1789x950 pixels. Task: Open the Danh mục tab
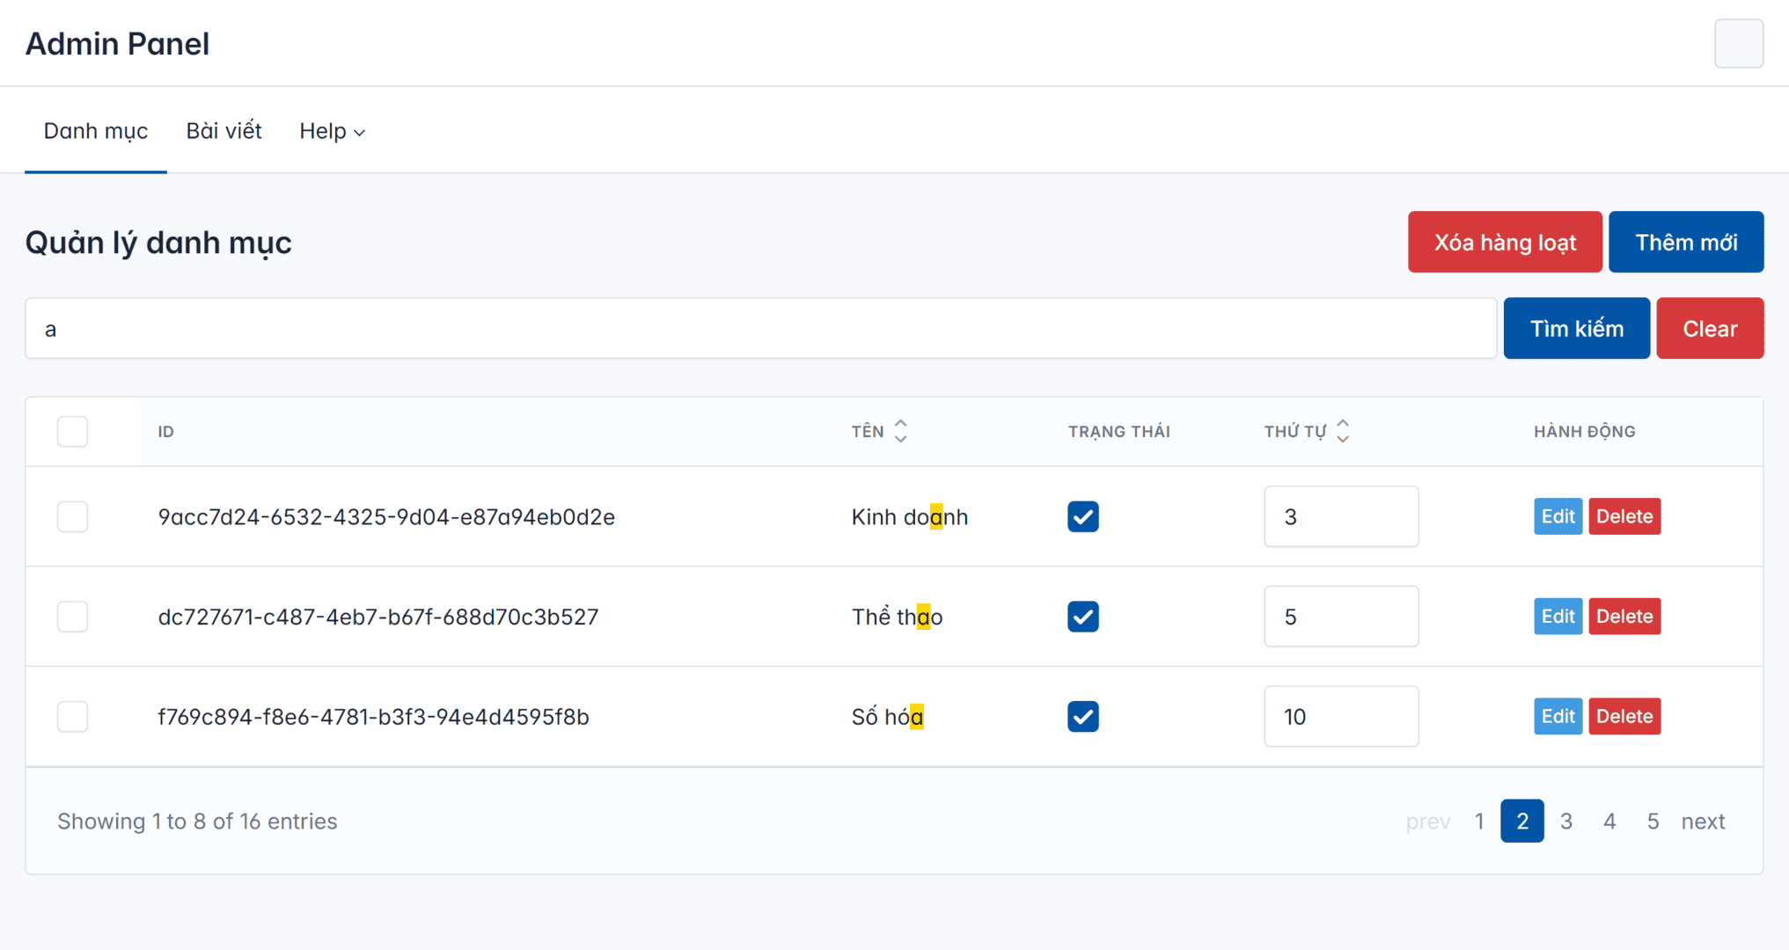tap(96, 131)
